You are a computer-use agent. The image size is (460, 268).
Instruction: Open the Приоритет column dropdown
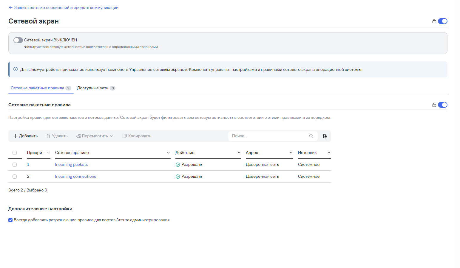pos(48,153)
